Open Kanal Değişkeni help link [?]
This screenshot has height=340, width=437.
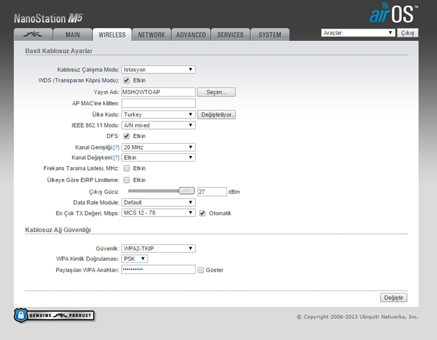(116, 158)
